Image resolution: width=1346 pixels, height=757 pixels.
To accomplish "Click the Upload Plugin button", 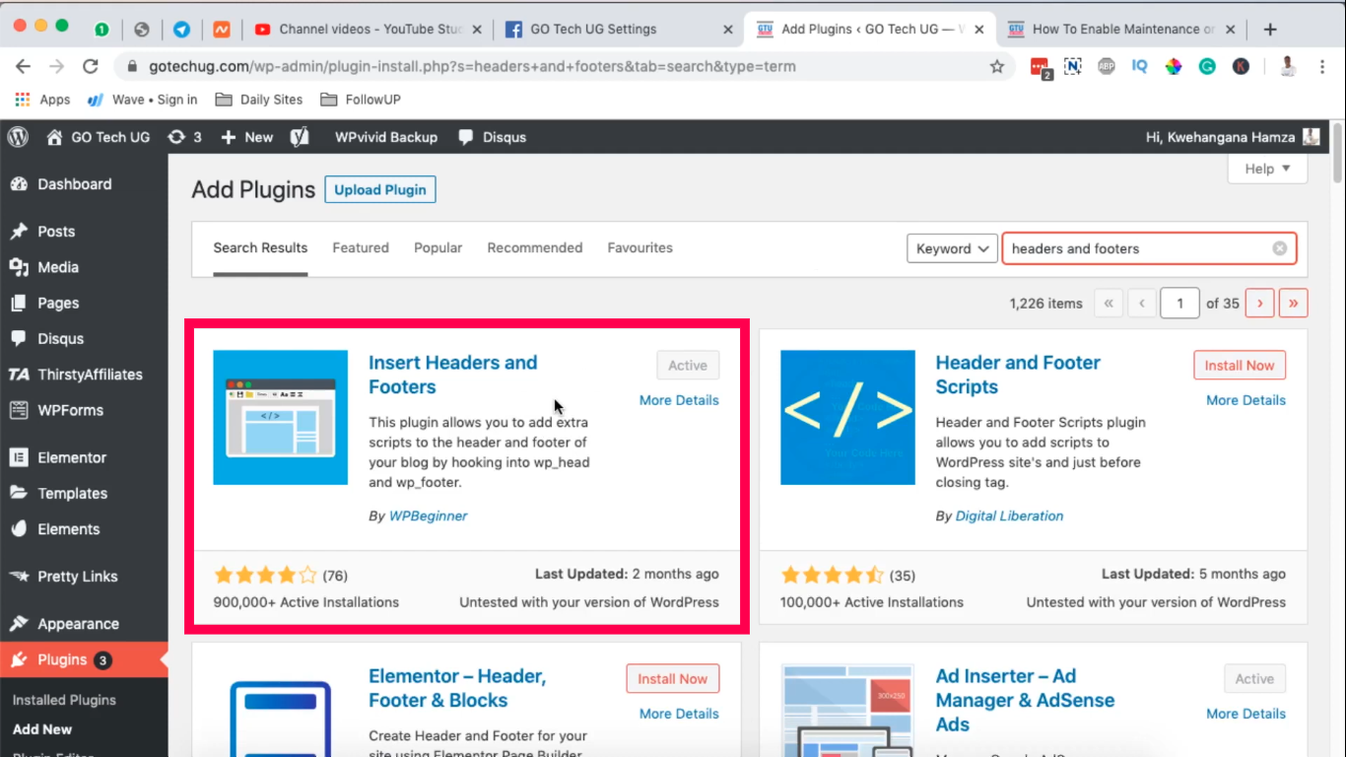I will click(380, 189).
